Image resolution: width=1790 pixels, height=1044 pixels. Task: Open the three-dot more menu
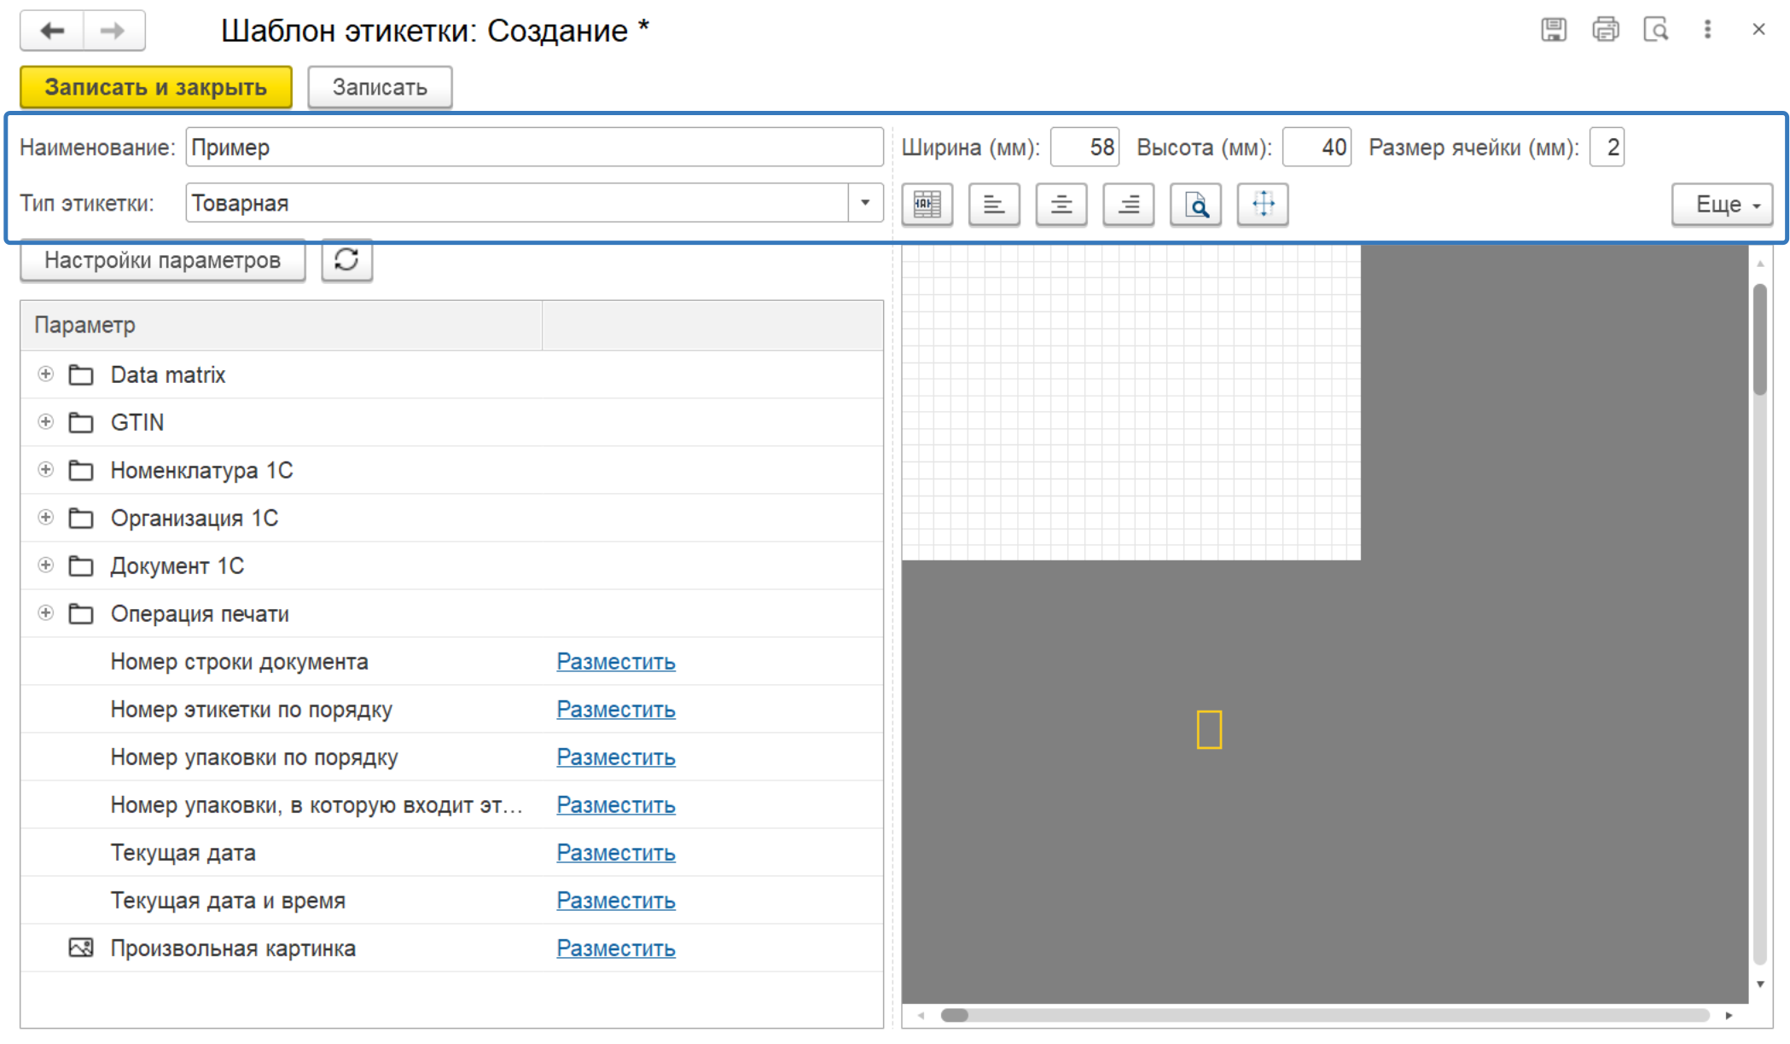[x=1707, y=30]
